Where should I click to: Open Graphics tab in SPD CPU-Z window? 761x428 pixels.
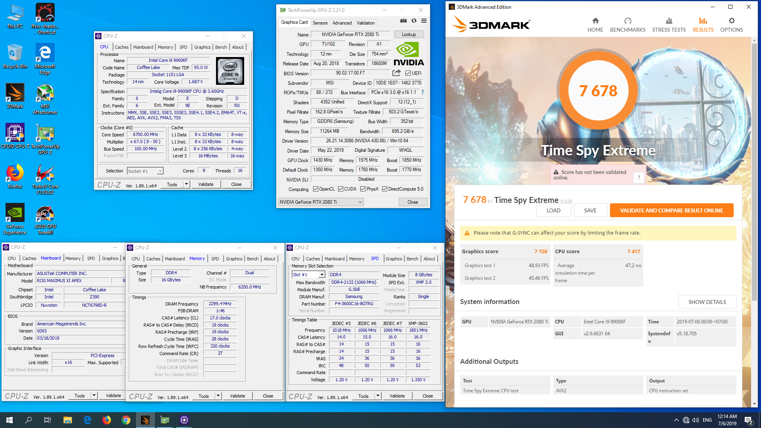[394, 259]
